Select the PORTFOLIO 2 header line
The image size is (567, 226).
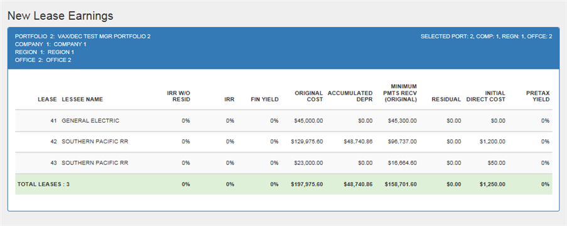click(83, 36)
